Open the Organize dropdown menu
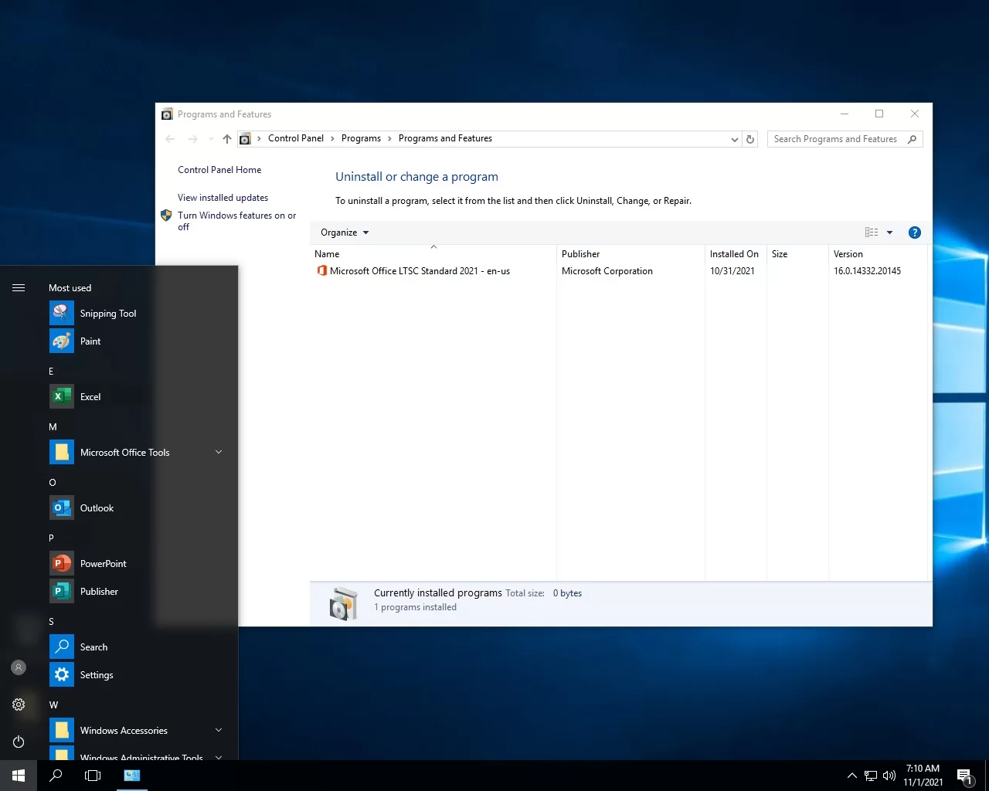Image resolution: width=989 pixels, height=791 pixels. pos(345,233)
